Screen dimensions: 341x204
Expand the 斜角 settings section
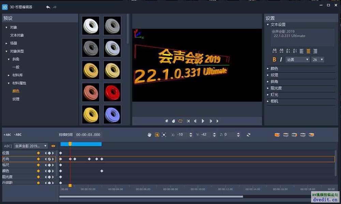(x=268, y=82)
